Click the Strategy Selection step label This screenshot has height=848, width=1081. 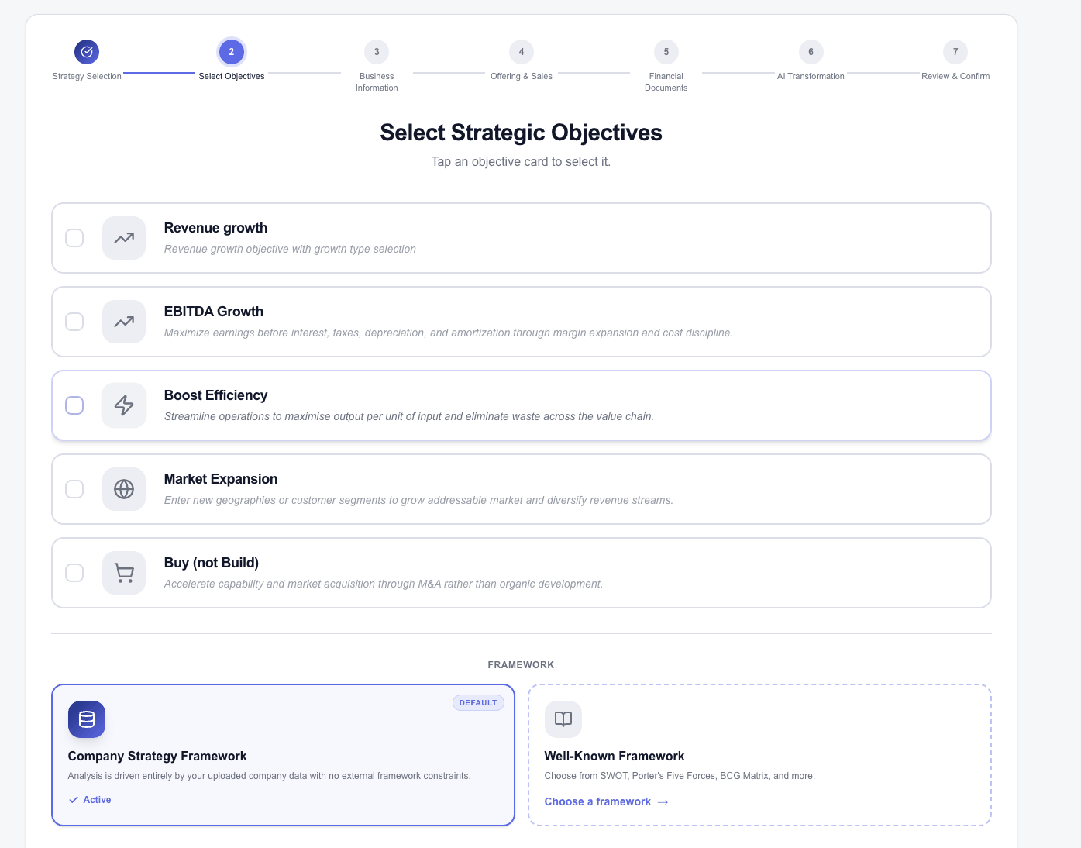point(87,76)
